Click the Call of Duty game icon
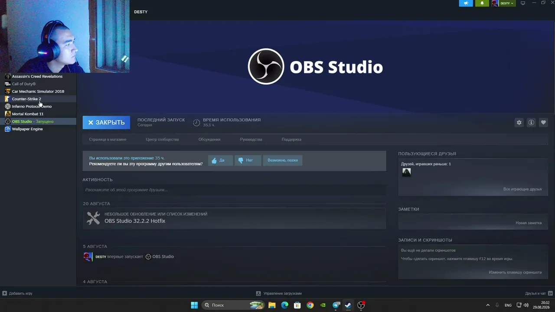Image resolution: width=555 pixels, height=312 pixels. coord(8,84)
